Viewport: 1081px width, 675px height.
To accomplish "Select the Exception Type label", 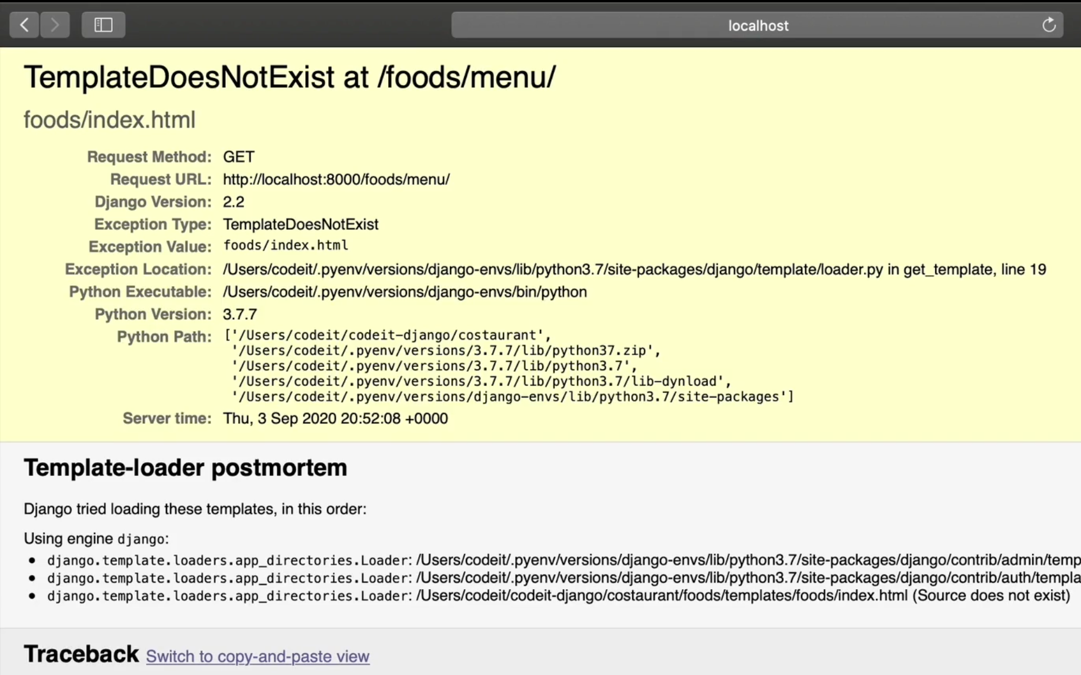I will (153, 224).
